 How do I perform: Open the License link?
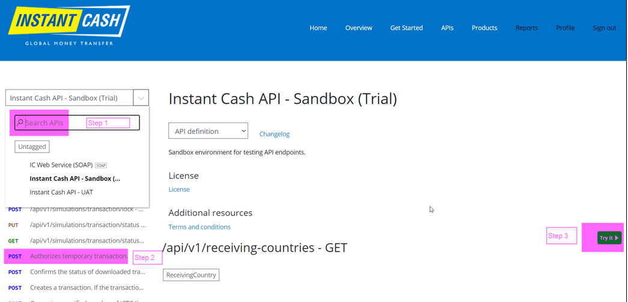(x=179, y=189)
